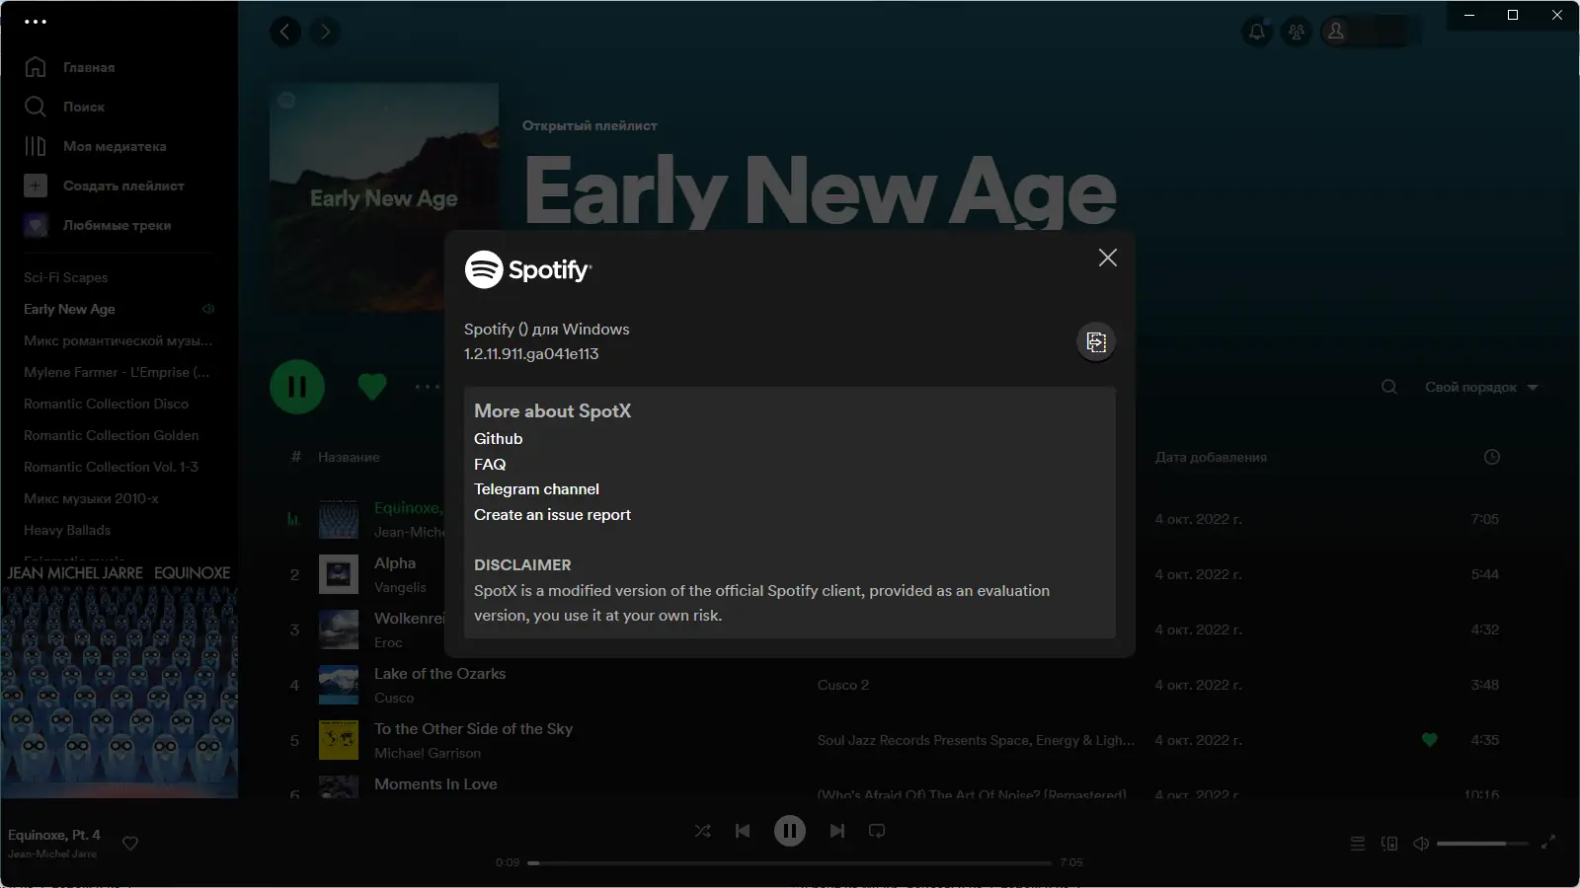Image resolution: width=1580 pixels, height=888 pixels.
Task: Copy the Spotify version info
Action: (1096, 342)
